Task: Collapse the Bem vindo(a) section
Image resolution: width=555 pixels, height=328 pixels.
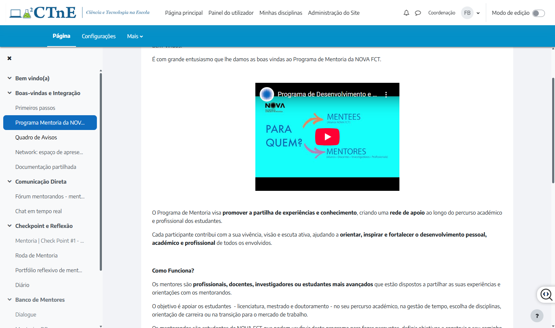Action: [x=9, y=78]
